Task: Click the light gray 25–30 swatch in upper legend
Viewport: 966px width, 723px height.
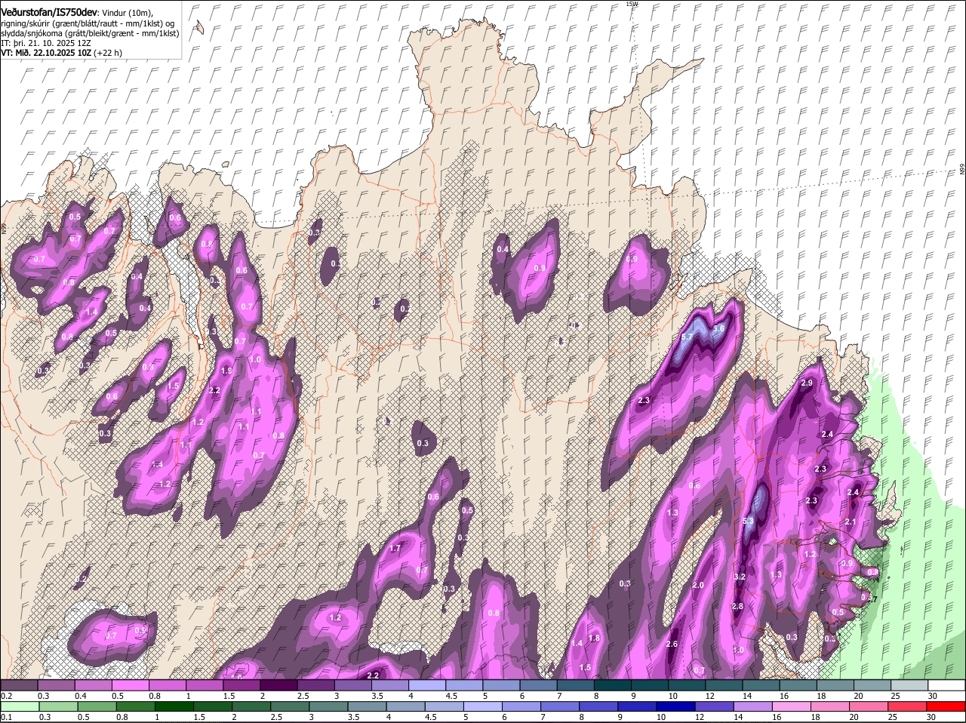Action: coord(909,685)
